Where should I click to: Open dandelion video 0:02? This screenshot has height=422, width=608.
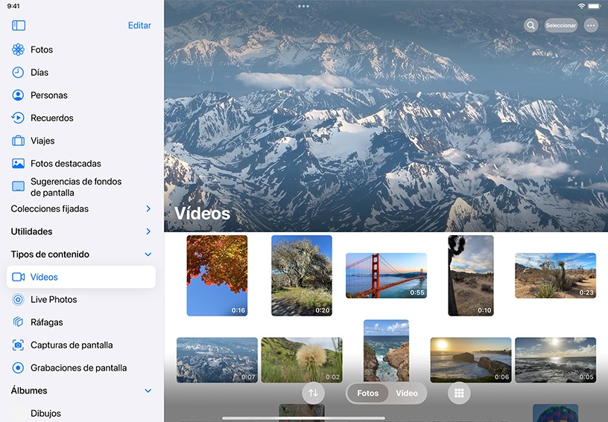pos(302,360)
